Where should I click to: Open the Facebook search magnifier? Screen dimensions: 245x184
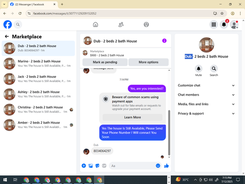[18, 25]
